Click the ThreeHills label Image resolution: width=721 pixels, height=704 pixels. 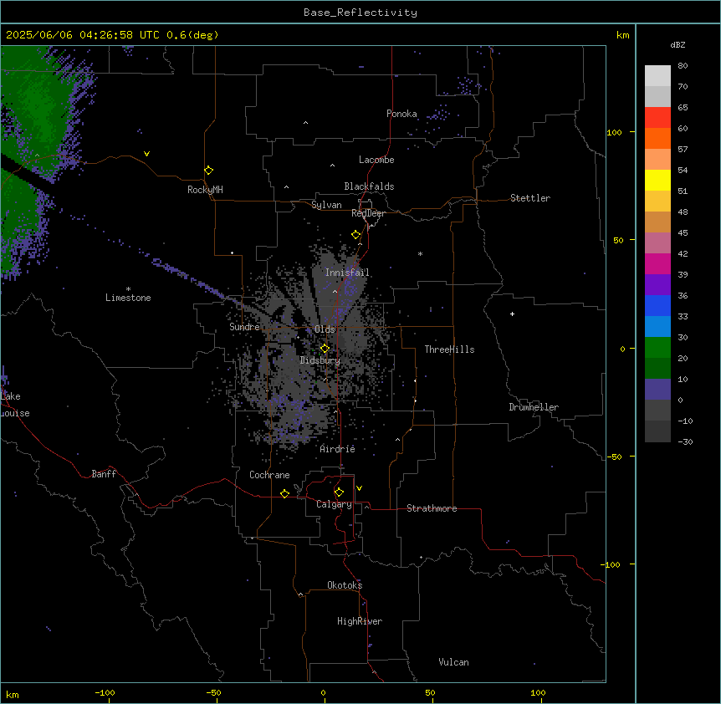click(449, 349)
